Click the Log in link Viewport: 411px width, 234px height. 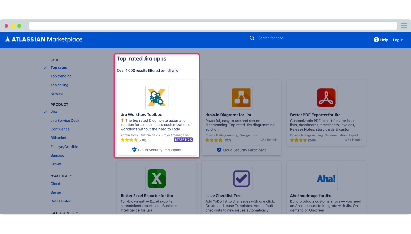(x=398, y=40)
